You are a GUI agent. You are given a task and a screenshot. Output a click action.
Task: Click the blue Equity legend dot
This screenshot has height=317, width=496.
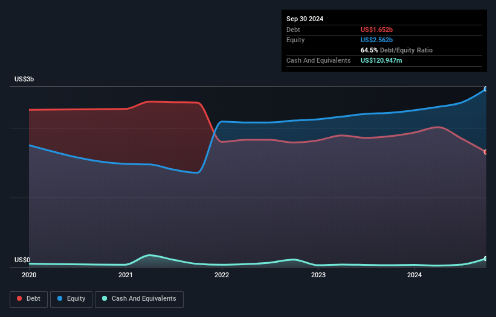[60, 298]
